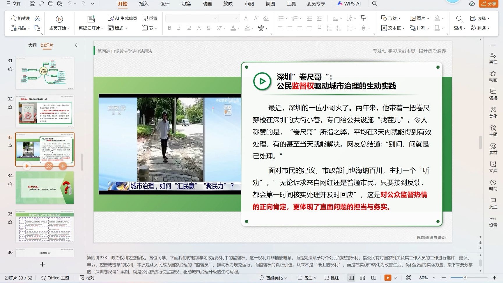This screenshot has width=503, height=283.
Task: Open the font color dropdown arrow
Action: click(238, 28)
